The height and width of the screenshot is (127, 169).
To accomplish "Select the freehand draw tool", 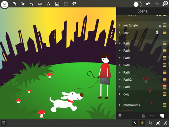I will [14, 4].
